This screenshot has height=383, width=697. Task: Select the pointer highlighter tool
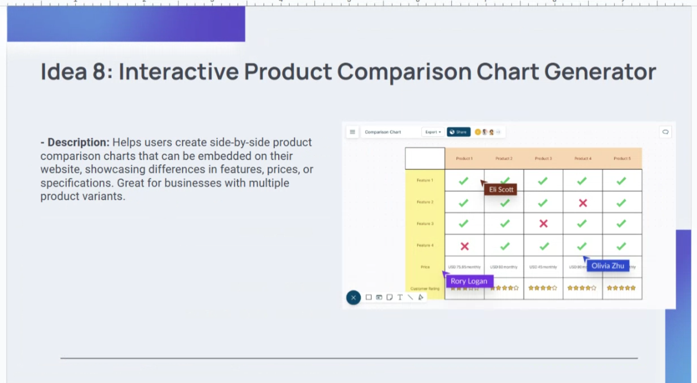(x=421, y=297)
